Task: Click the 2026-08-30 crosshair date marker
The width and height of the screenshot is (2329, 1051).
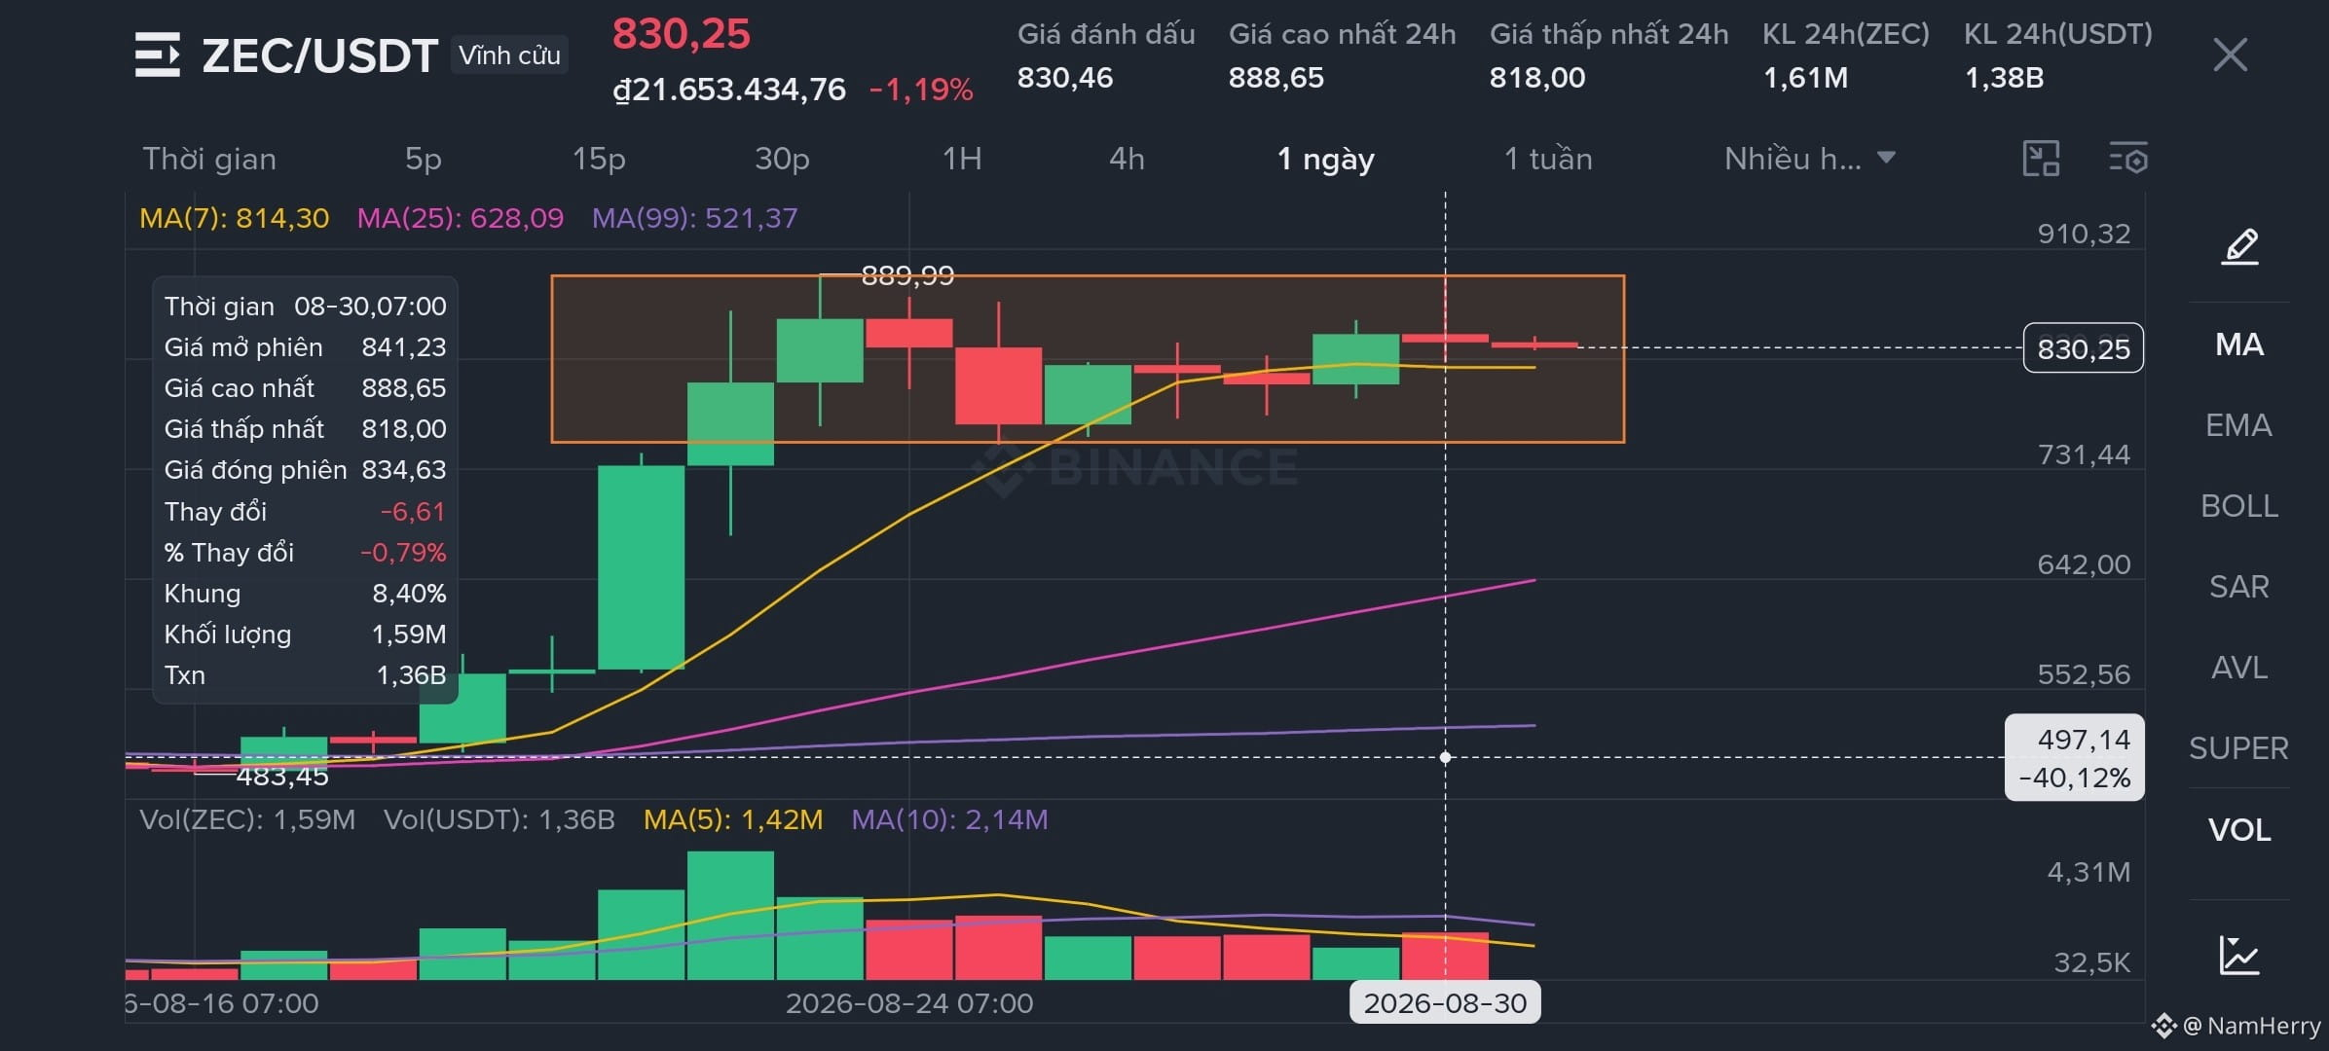Action: [x=1445, y=1003]
